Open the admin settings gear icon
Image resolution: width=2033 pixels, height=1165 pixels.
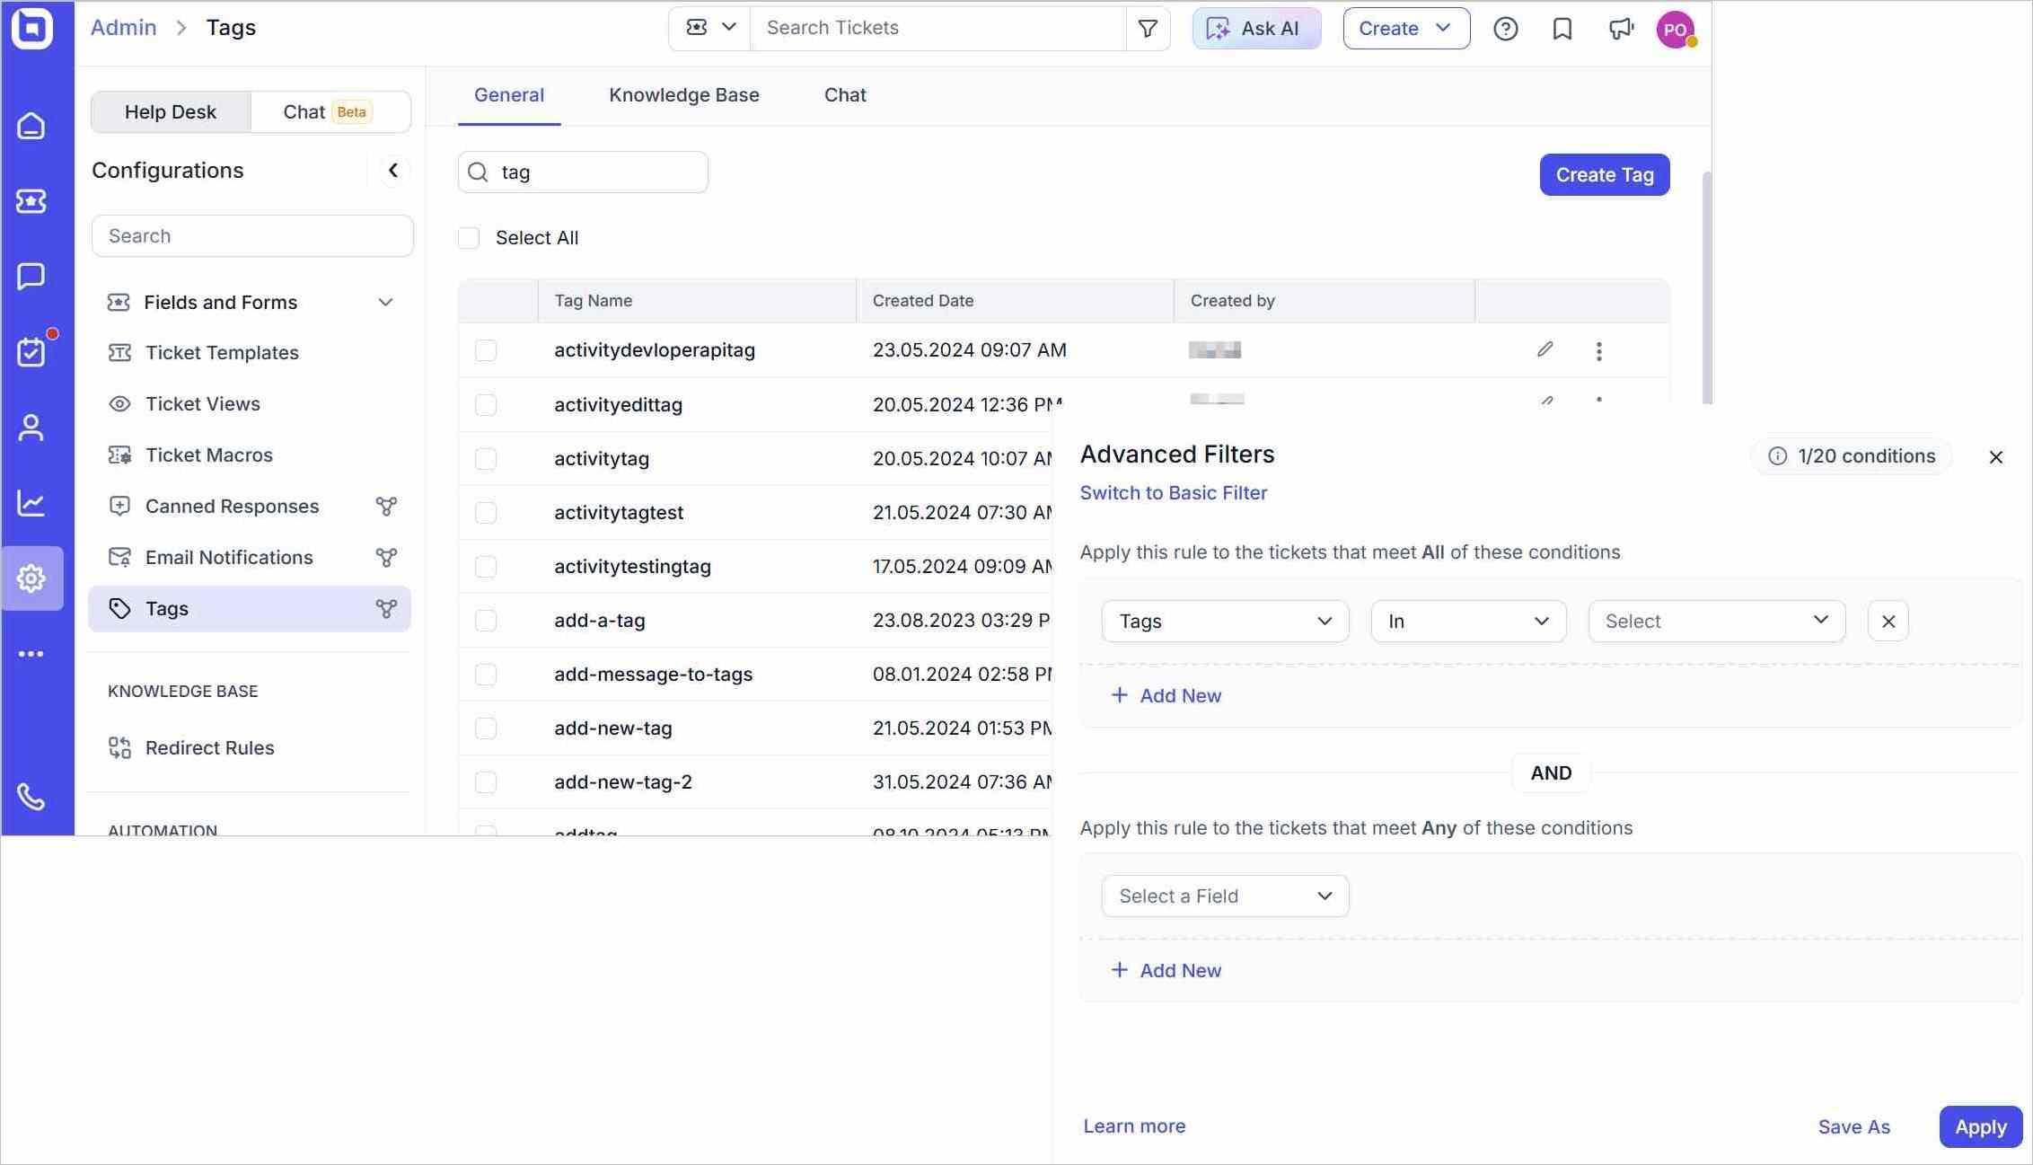31,578
